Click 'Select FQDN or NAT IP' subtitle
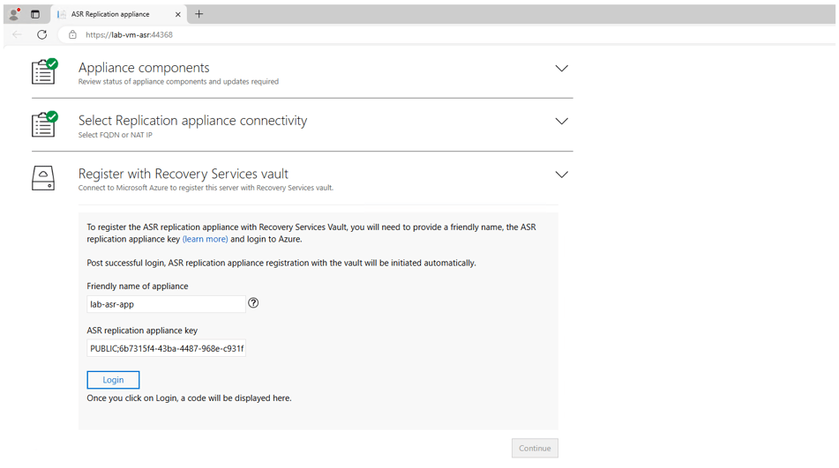Viewport: 839px width, 468px height. coord(115,135)
